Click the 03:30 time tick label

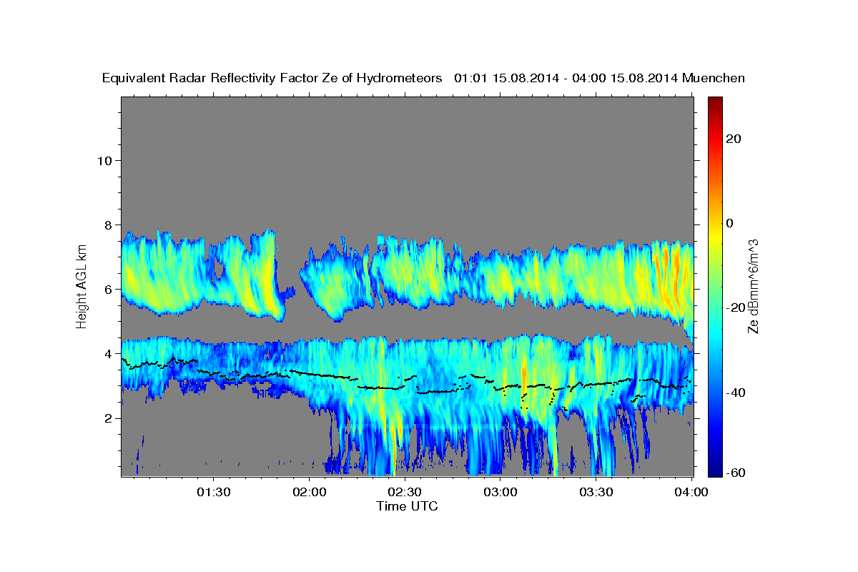(x=596, y=492)
